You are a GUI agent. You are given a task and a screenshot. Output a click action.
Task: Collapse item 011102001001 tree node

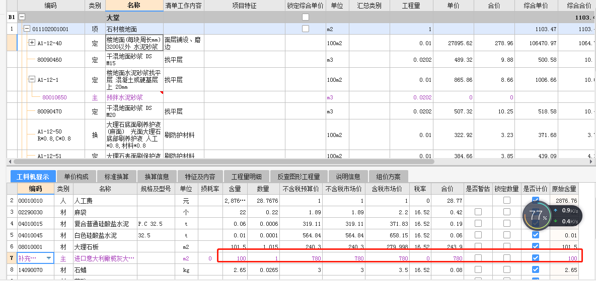click(x=27, y=29)
